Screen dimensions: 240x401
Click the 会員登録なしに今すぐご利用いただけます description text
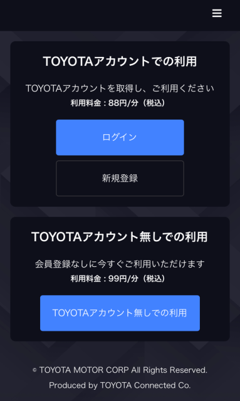[120, 264]
